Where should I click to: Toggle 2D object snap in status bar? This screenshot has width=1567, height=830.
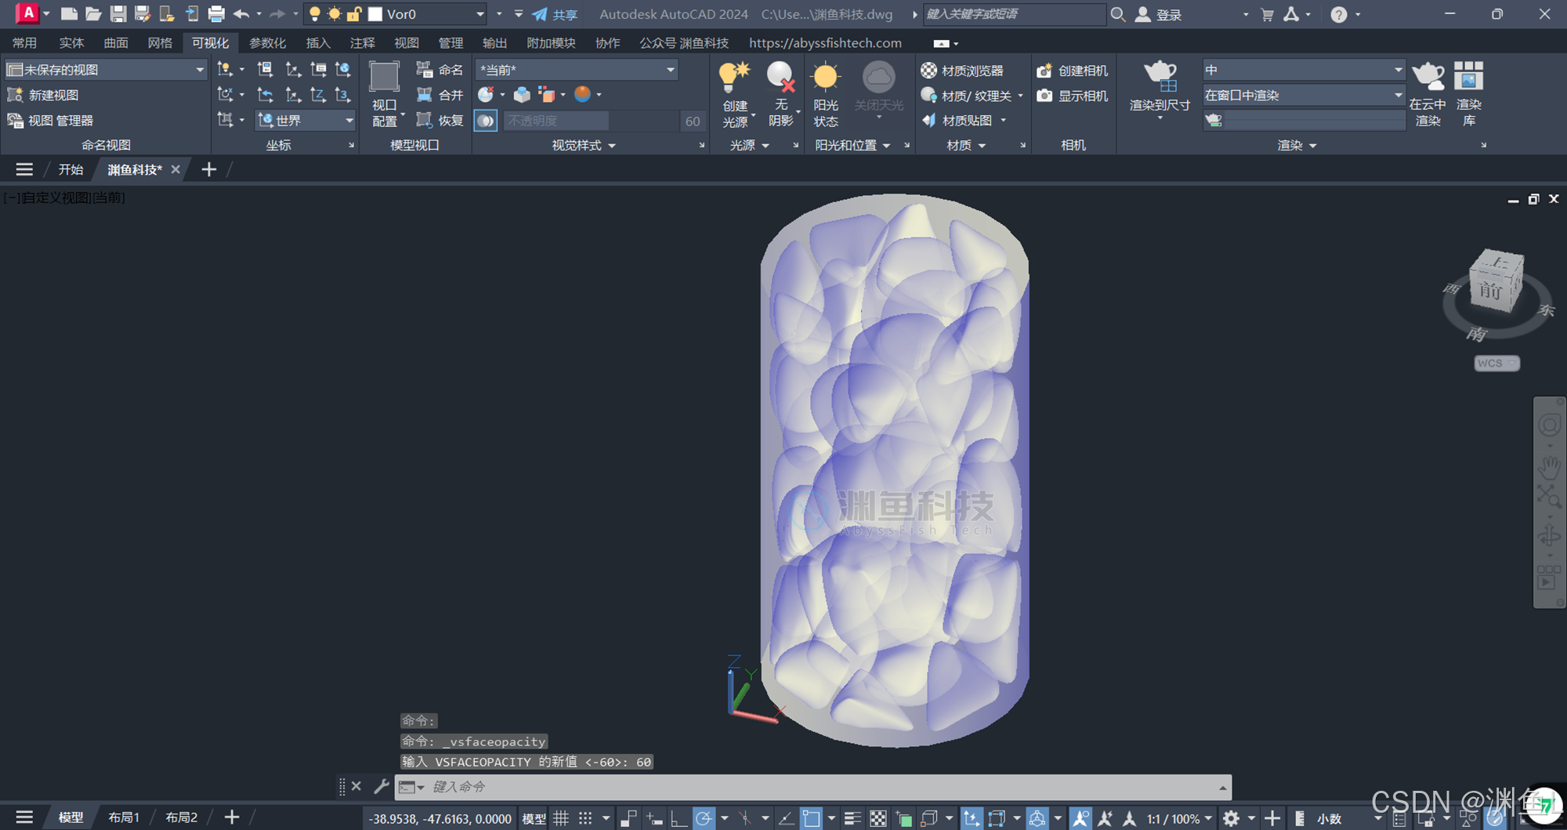pyautogui.click(x=811, y=818)
